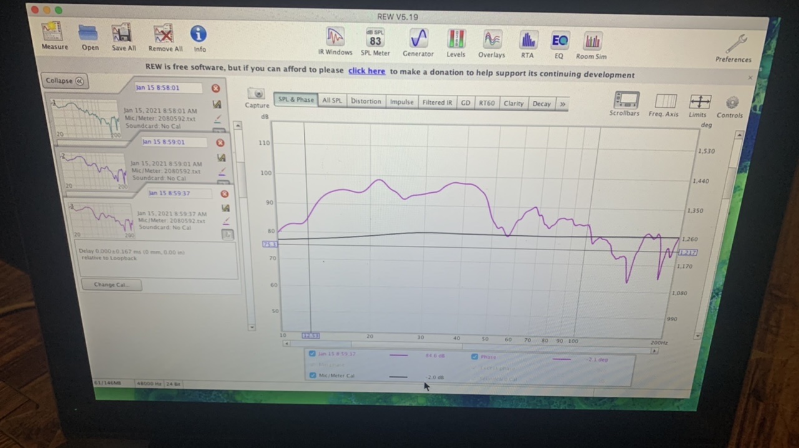This screenshot has width=799, height=448.
Task: Uncheck the Phase trace checkbox
Action: point(474,357)
